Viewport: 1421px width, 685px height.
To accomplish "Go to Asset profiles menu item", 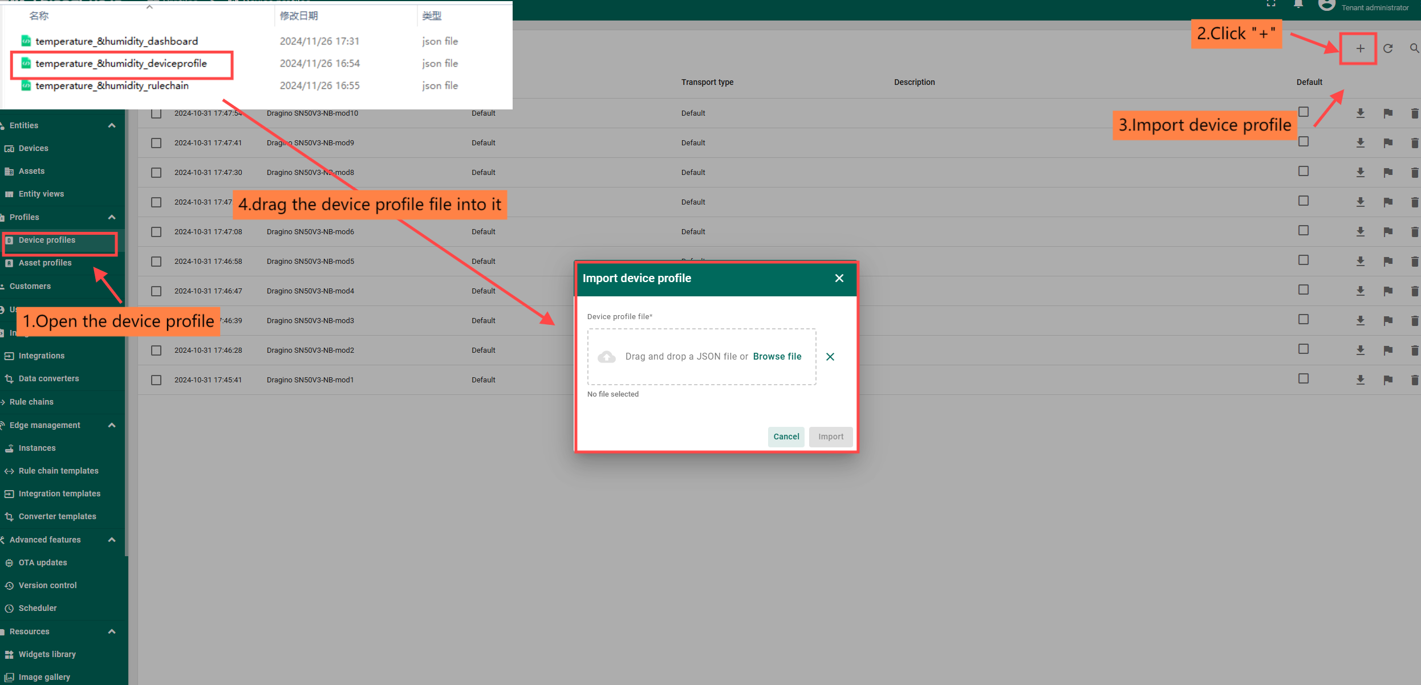I will (x=45, y=263).
